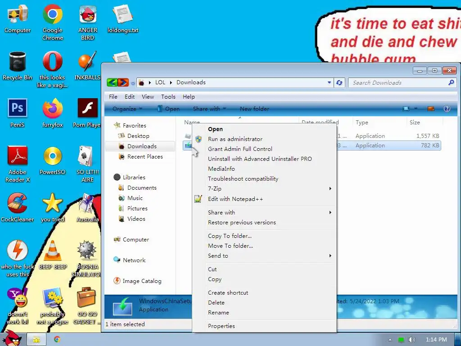
Task: Open the File menu
Action: [x=113, y=97]
